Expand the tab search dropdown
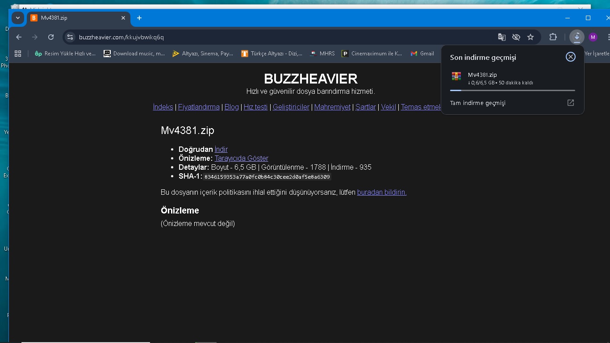 [17, 18]
